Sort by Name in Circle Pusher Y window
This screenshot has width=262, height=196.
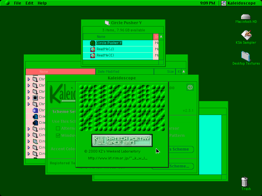point(118,37)
